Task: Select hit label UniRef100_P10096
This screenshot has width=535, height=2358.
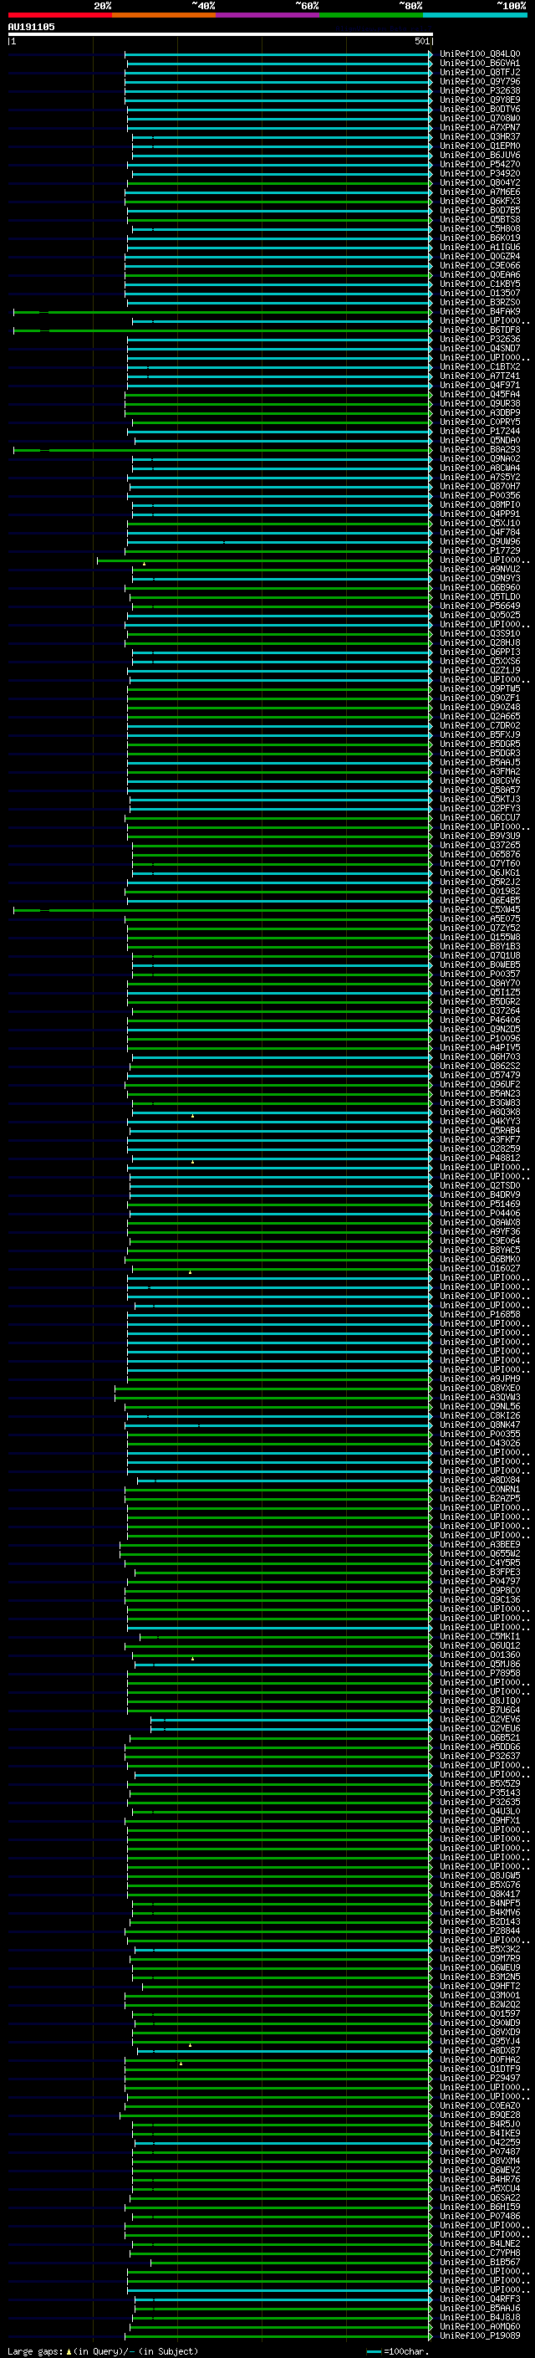Action: coord(480,1039)
